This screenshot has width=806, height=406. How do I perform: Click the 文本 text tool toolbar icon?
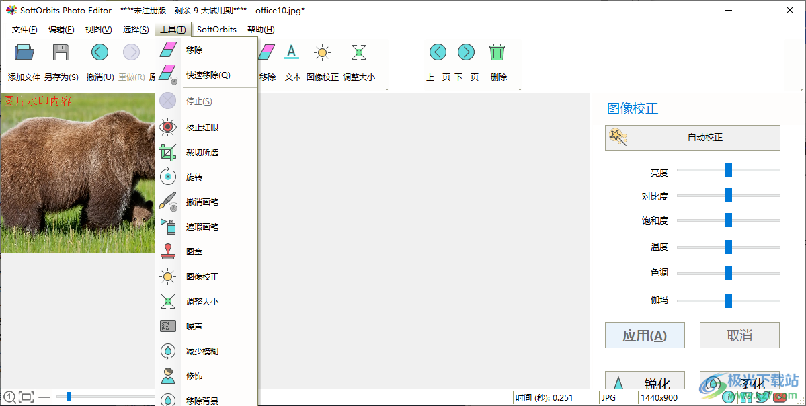(292, 52)
